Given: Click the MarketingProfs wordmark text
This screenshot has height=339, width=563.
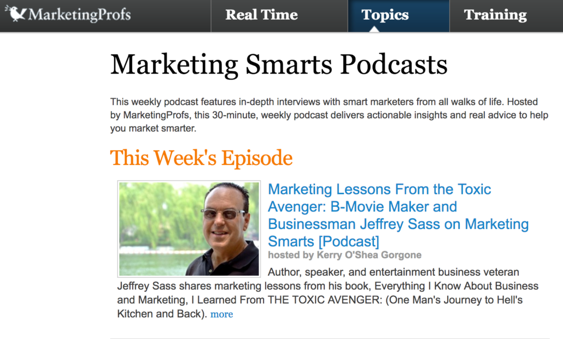Looking at the screenshot, I should 79,15.
